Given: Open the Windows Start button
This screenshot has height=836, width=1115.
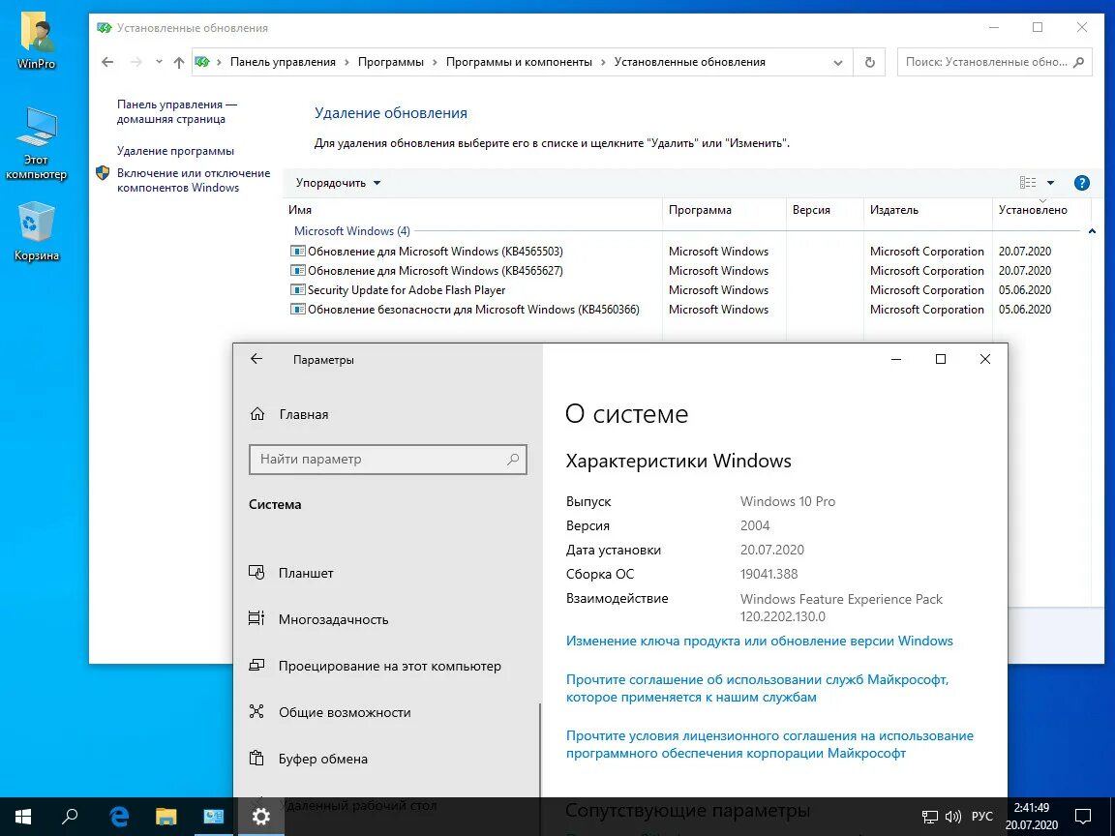Looking at the screenshot, I should [23, 816].
